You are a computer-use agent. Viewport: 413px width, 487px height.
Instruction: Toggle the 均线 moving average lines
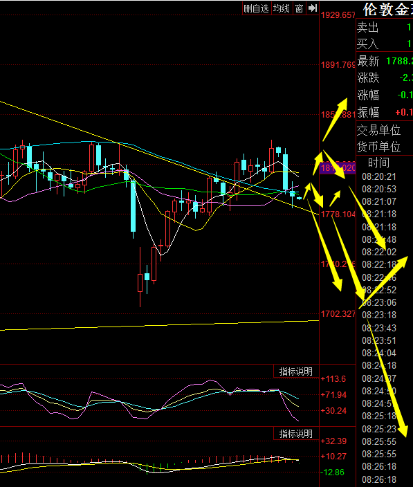(282, 8)
